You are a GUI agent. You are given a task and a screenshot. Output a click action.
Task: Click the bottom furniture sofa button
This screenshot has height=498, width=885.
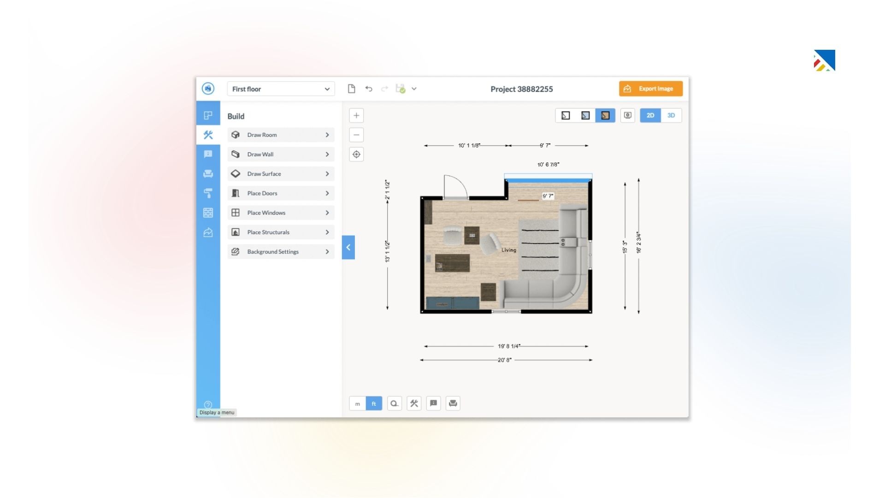(x=453, y=403)
